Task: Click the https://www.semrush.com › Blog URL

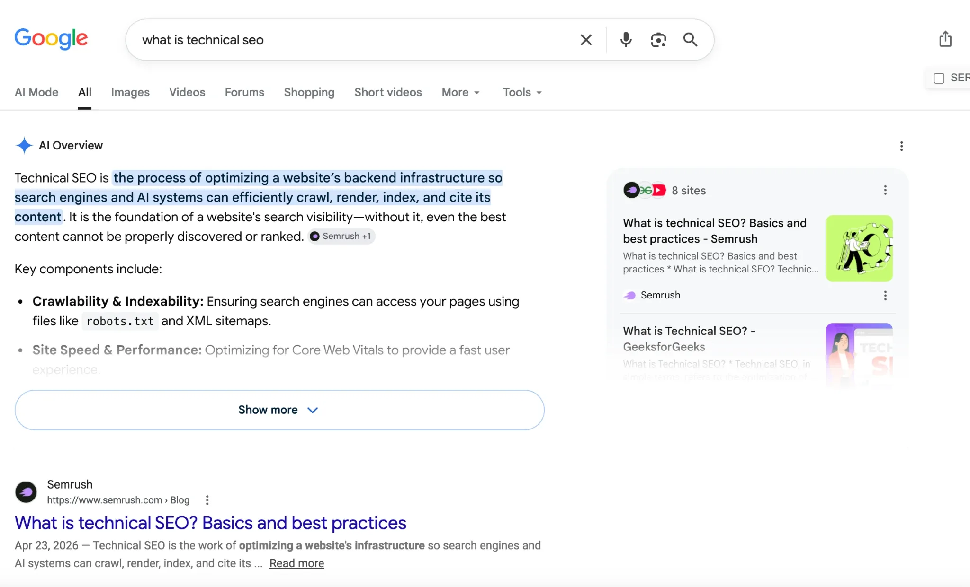Action: click(118, 500)
